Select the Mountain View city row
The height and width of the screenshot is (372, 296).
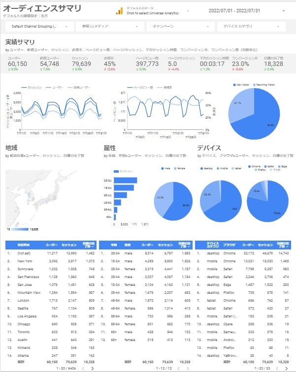click(x=51, y=292)
